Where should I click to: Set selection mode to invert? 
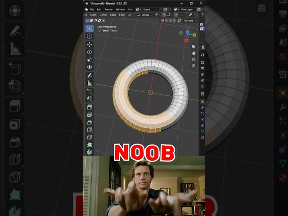pyautogui.click(x=99, y=21)
